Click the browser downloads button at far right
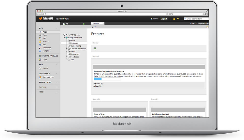The width and height of the screenshot is (244, 140). [206, 14]
